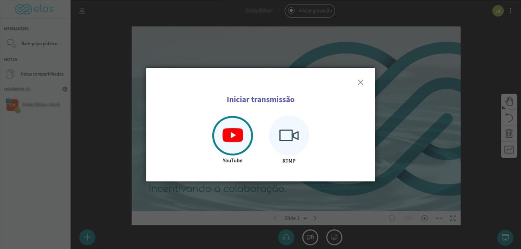Click the RTMP label text

click(289, 161)
